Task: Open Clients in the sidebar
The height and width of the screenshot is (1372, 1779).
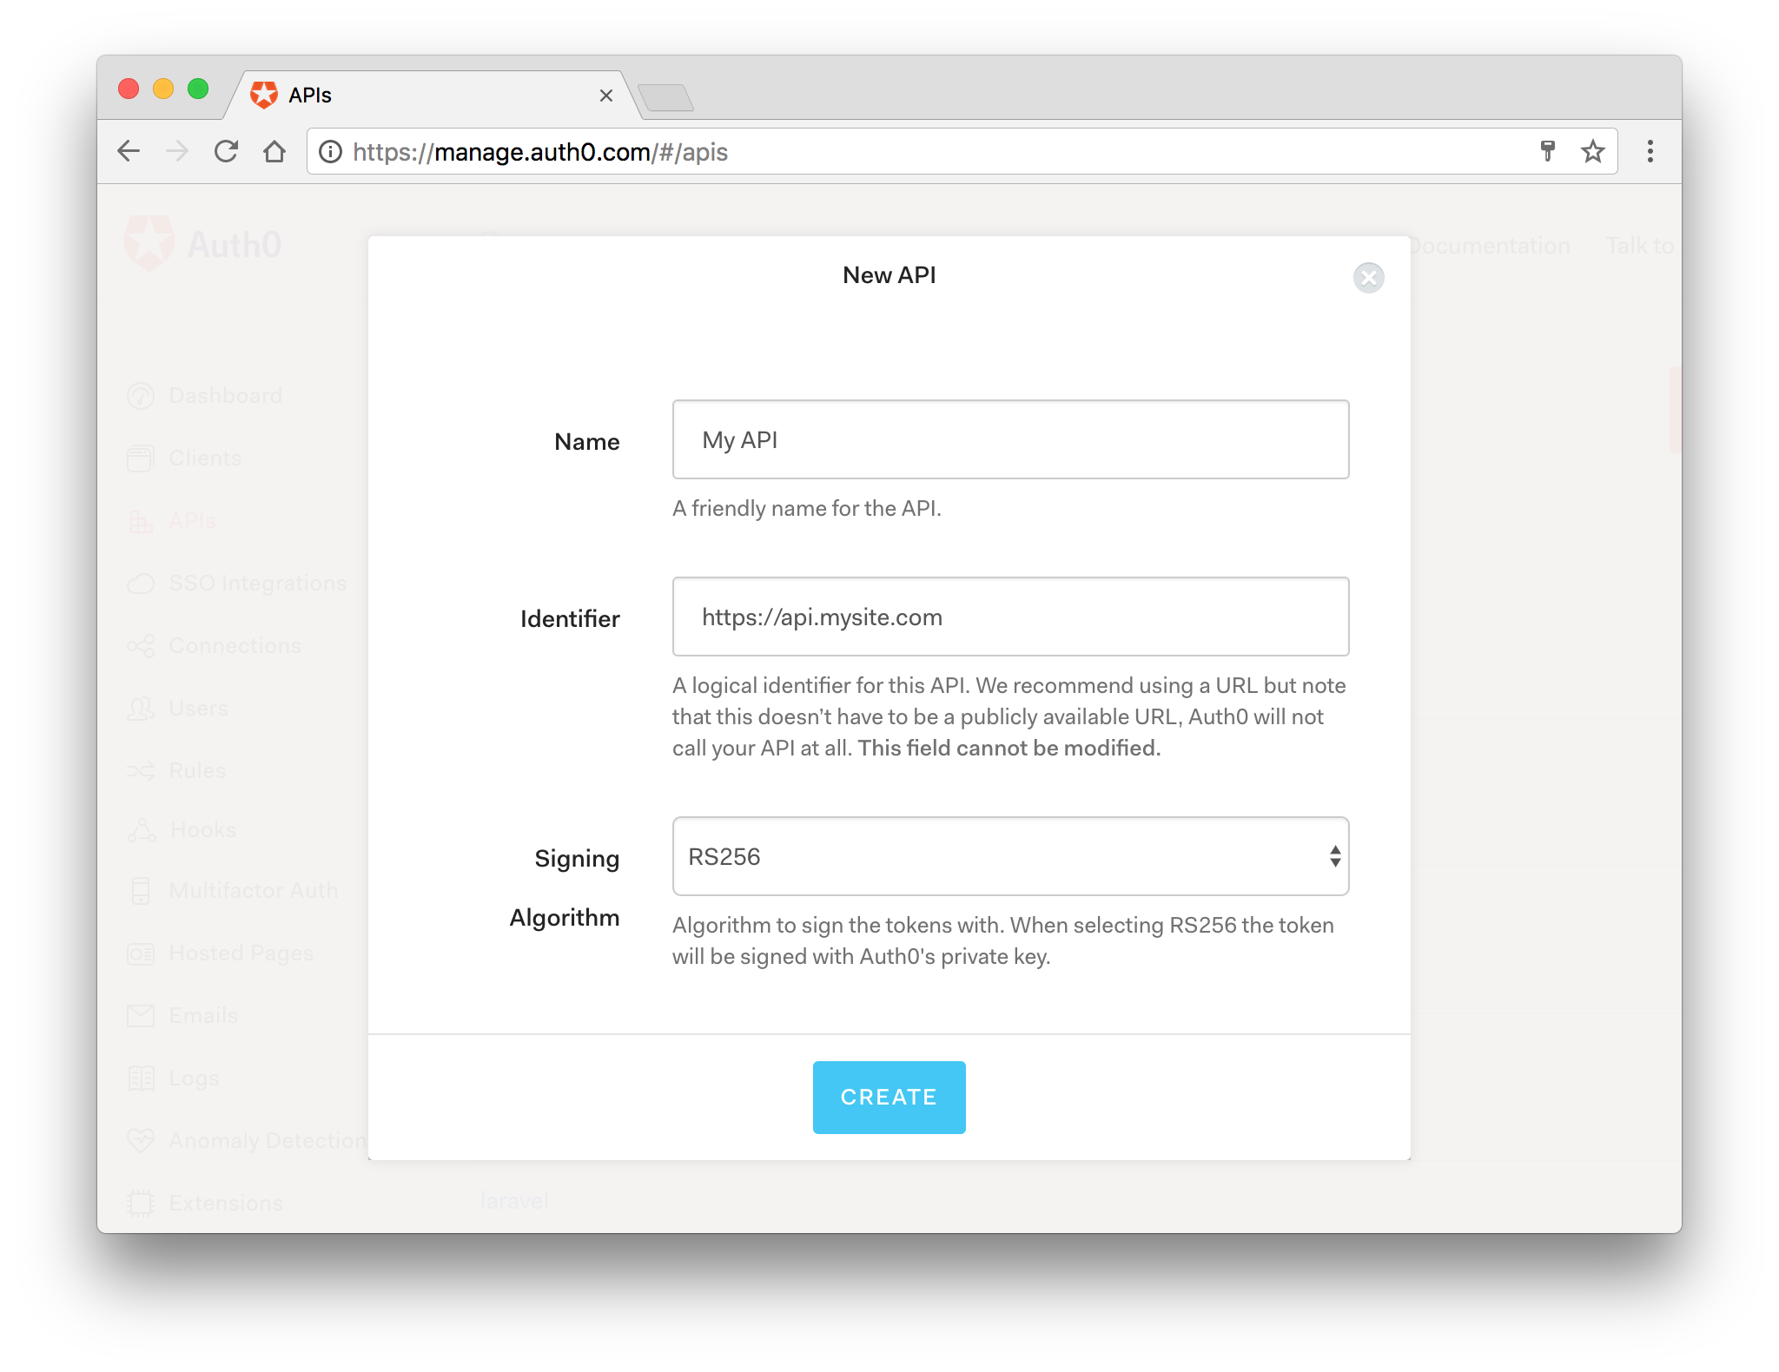Action: (184, 458)
